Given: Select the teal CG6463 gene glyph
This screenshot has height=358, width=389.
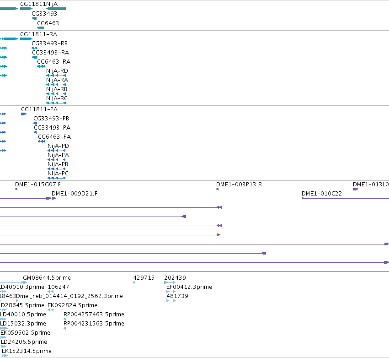Looking at the screenshot, I should [41, 28].
